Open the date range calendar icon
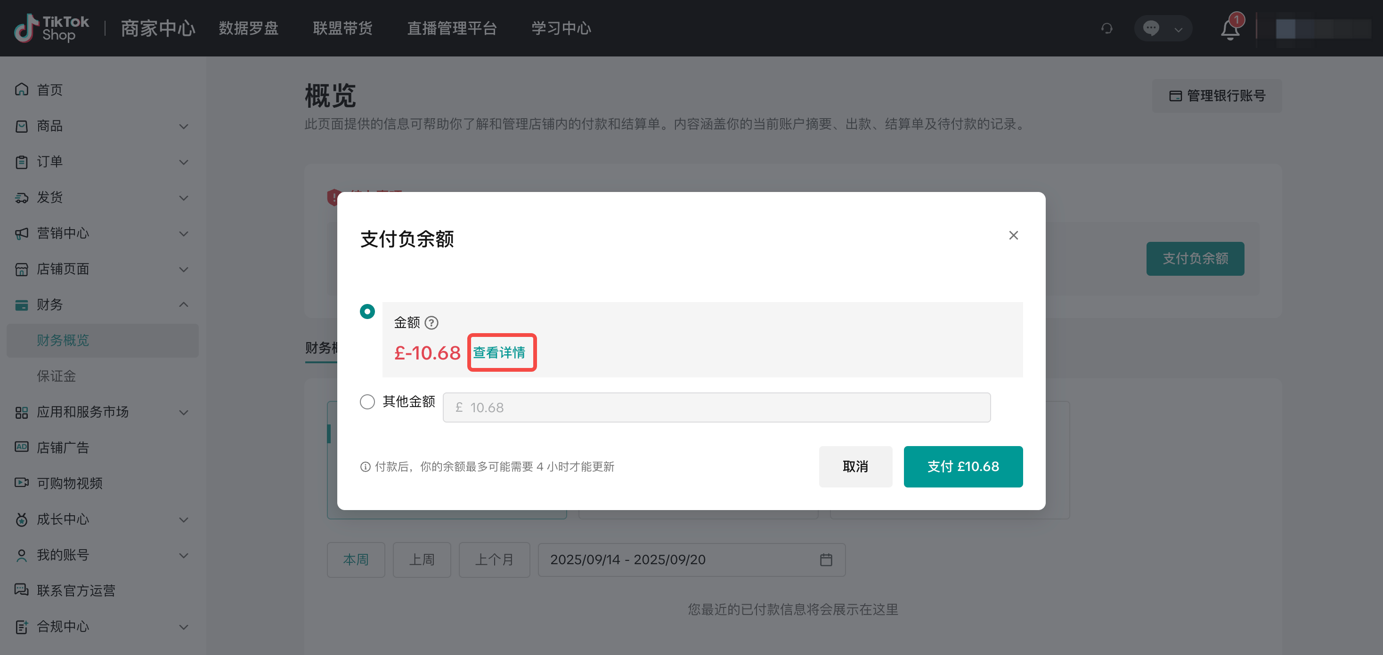The width and height of the screenshot is (1383, 655). [x=826, y=559]
